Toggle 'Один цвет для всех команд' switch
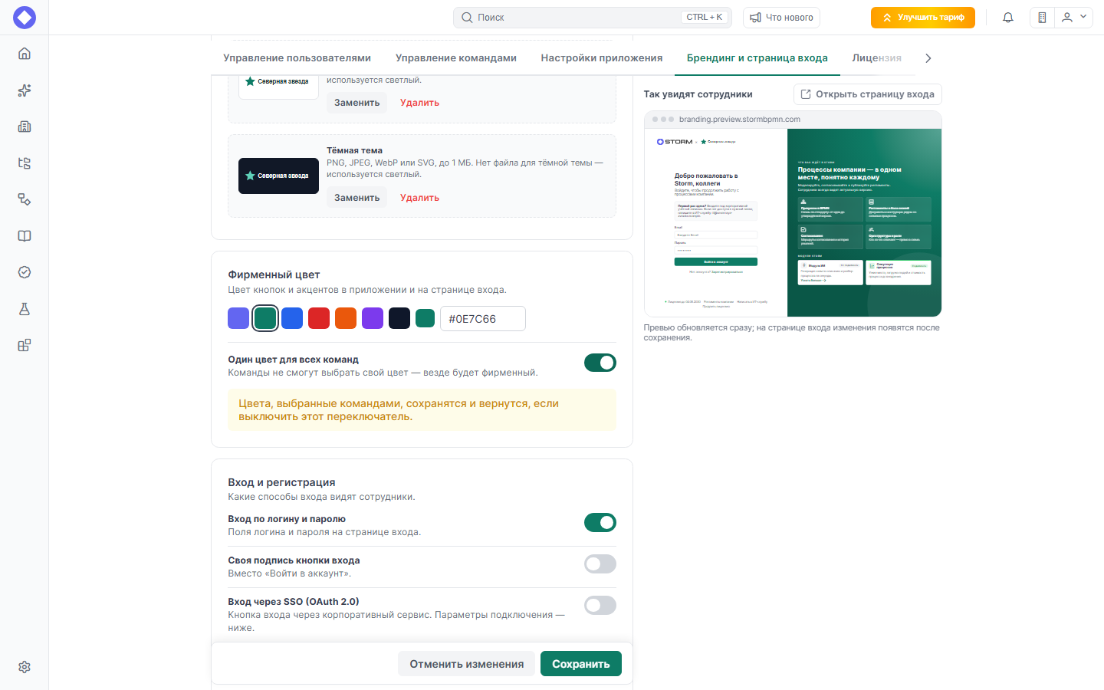This screenshot has height=690, width=1104. 600,363
